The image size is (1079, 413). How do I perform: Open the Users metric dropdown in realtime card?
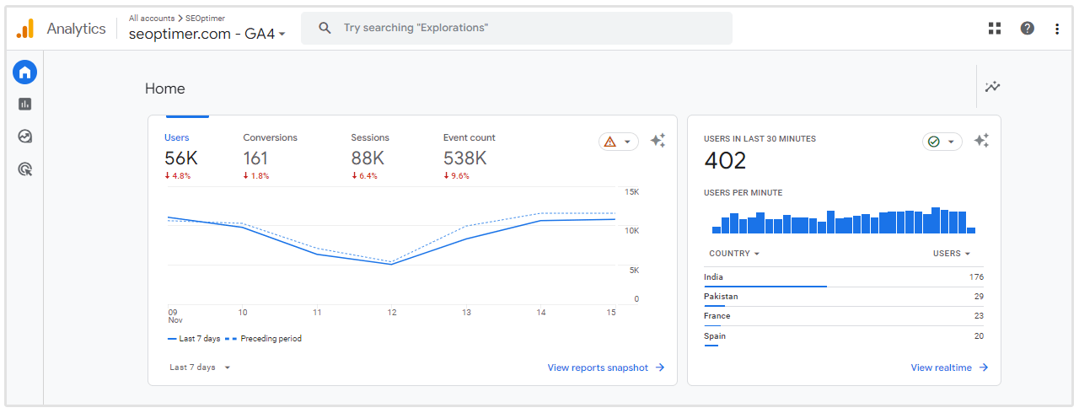pyautogui.click(x=951, y=254)
